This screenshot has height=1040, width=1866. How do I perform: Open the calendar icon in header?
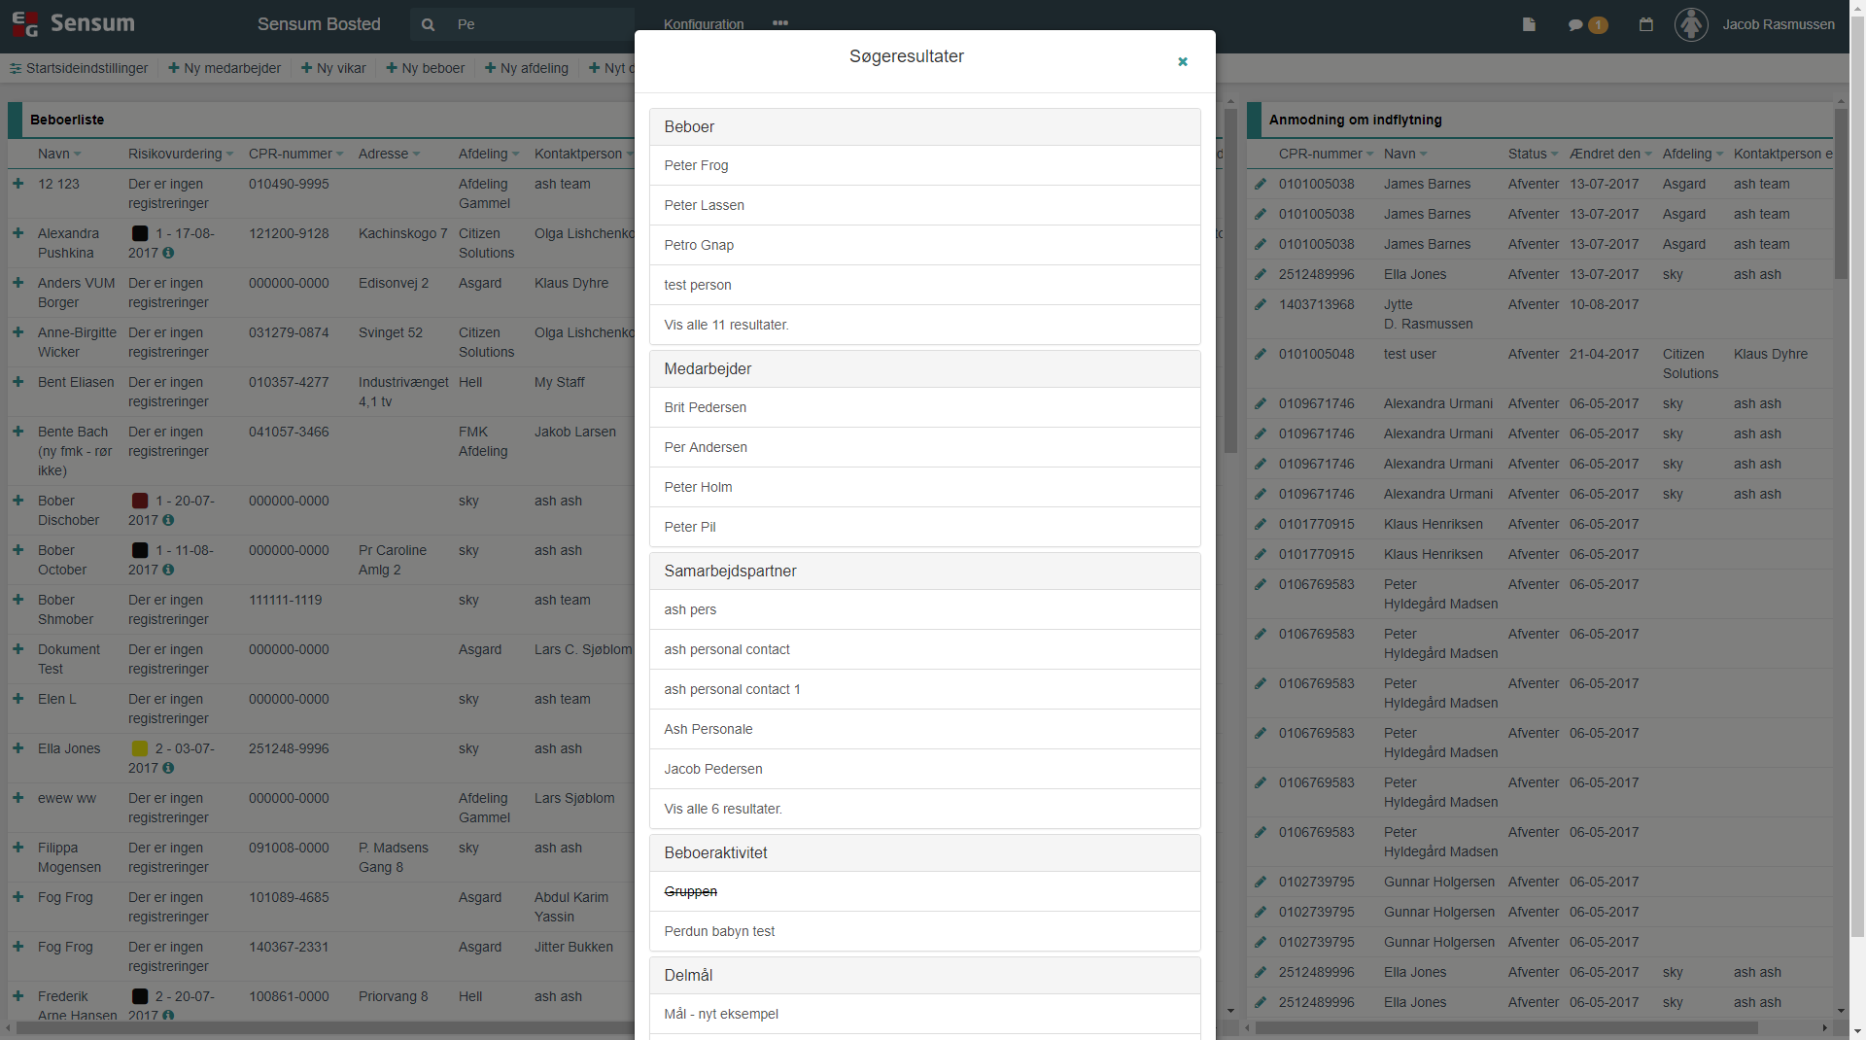[1645, 24]
